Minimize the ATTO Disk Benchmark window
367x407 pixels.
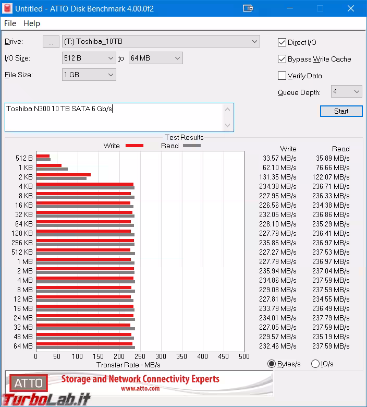(x=290, y=8)
